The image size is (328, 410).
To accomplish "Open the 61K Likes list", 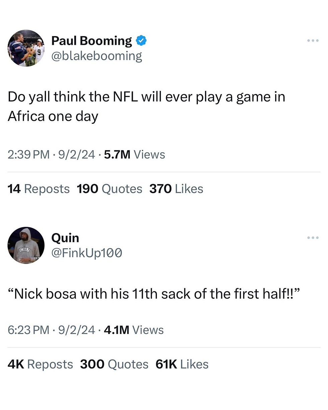I will [x=182, y=364].
